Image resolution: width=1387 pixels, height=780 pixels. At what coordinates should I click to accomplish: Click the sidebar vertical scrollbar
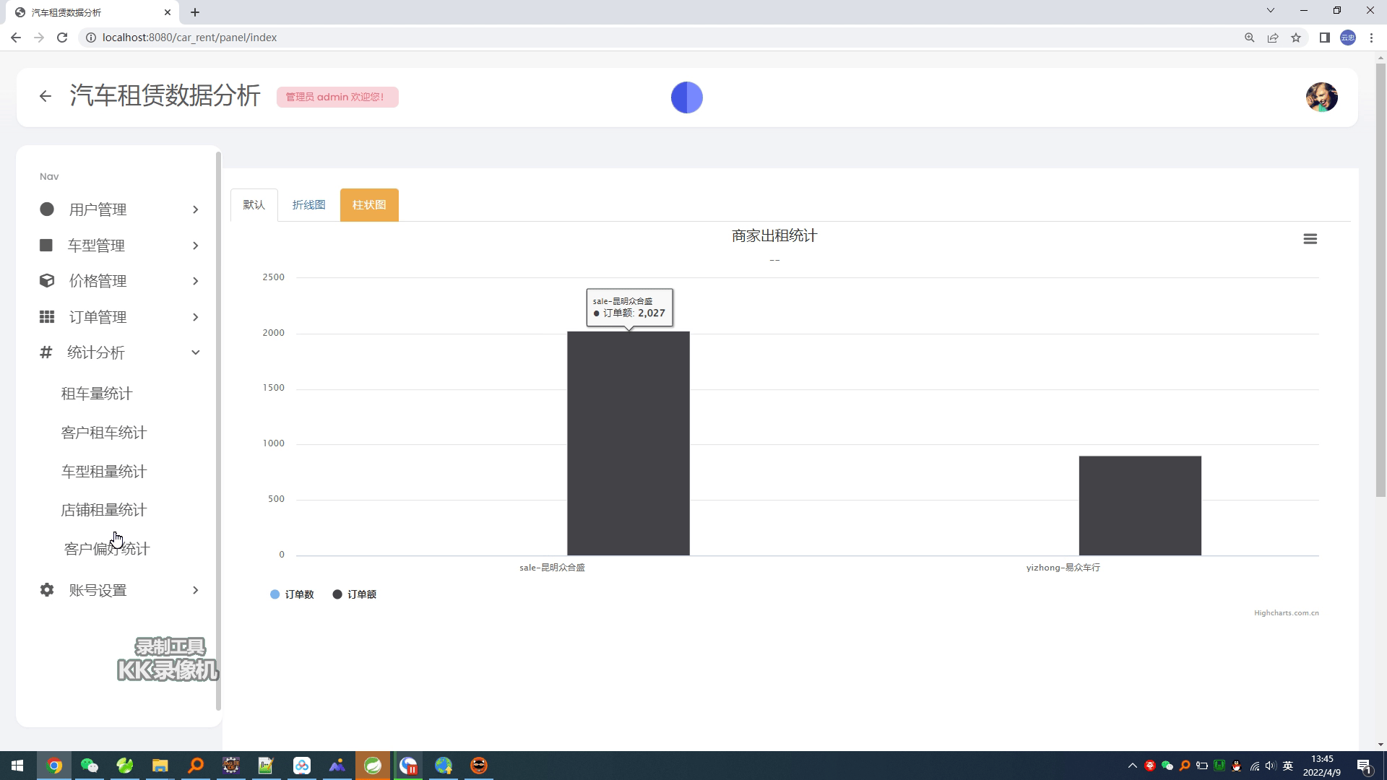(218, 430)
